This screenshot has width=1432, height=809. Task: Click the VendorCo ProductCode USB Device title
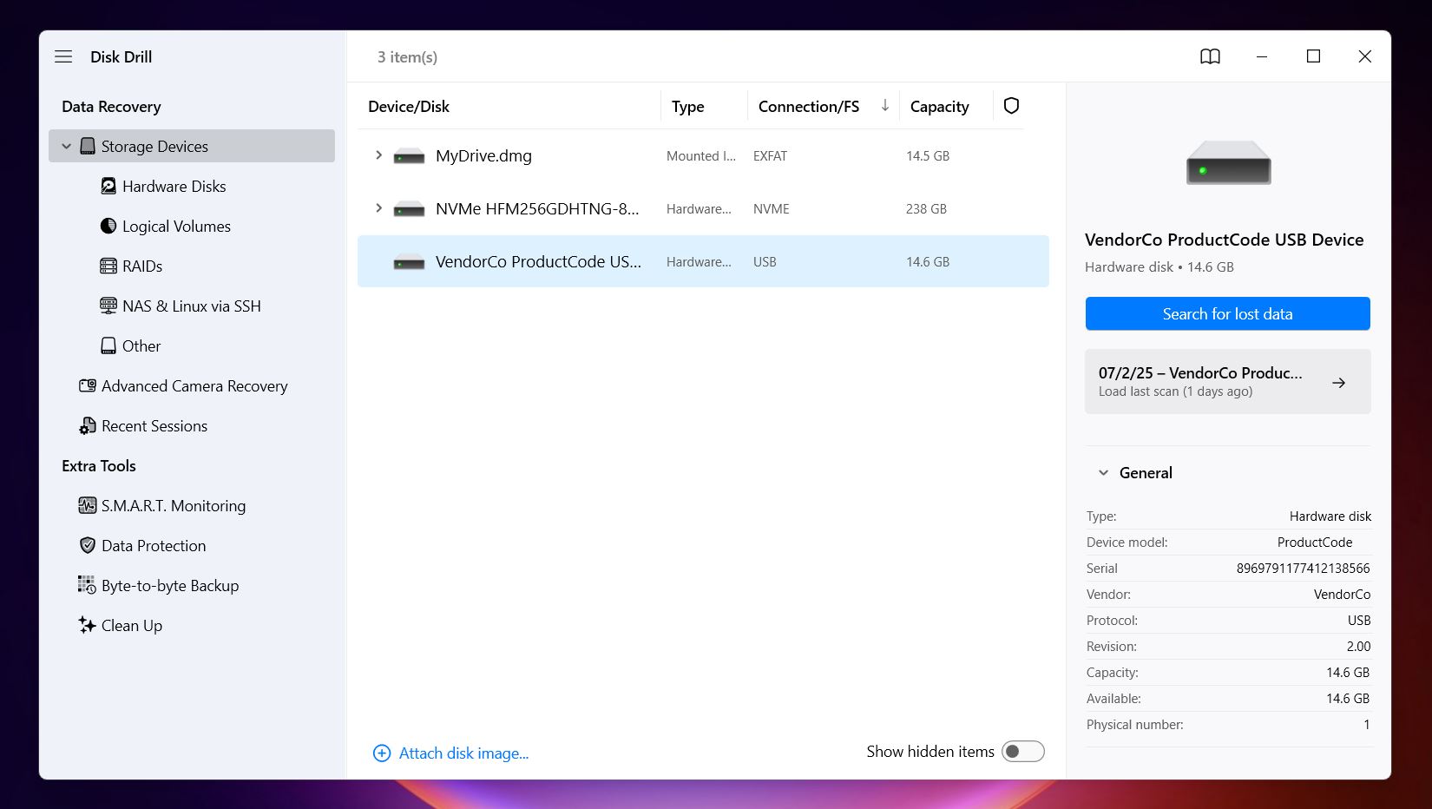(1224, 240)
